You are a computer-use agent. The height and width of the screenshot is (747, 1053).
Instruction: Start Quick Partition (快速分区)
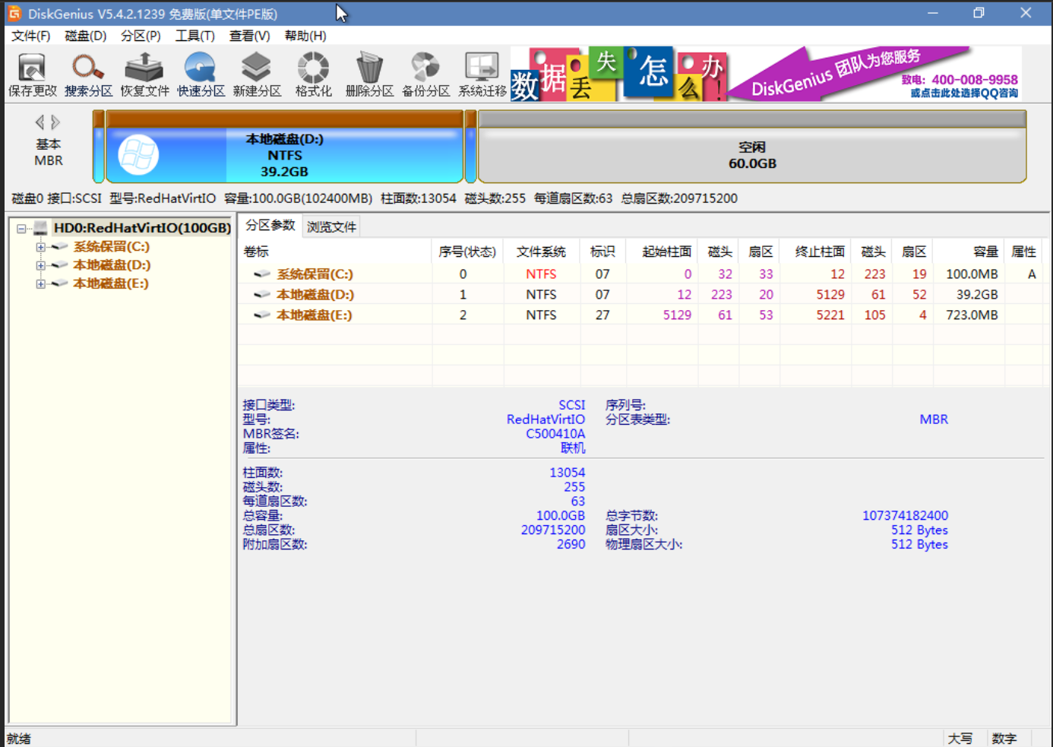(201, 75)
